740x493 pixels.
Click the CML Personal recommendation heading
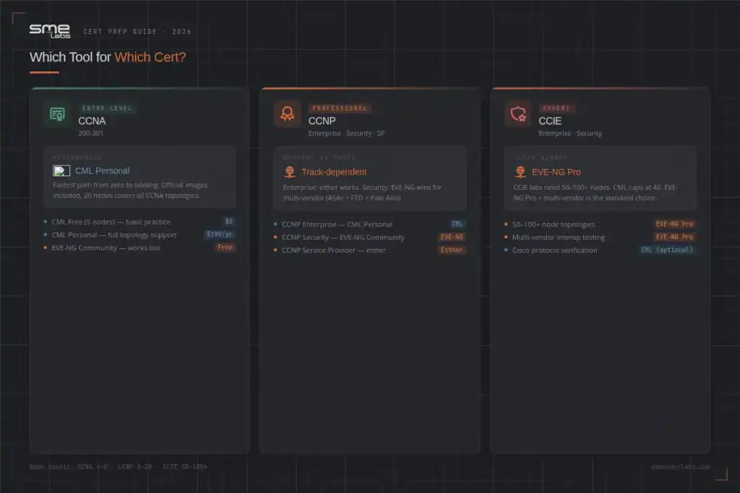click(103, 171)
